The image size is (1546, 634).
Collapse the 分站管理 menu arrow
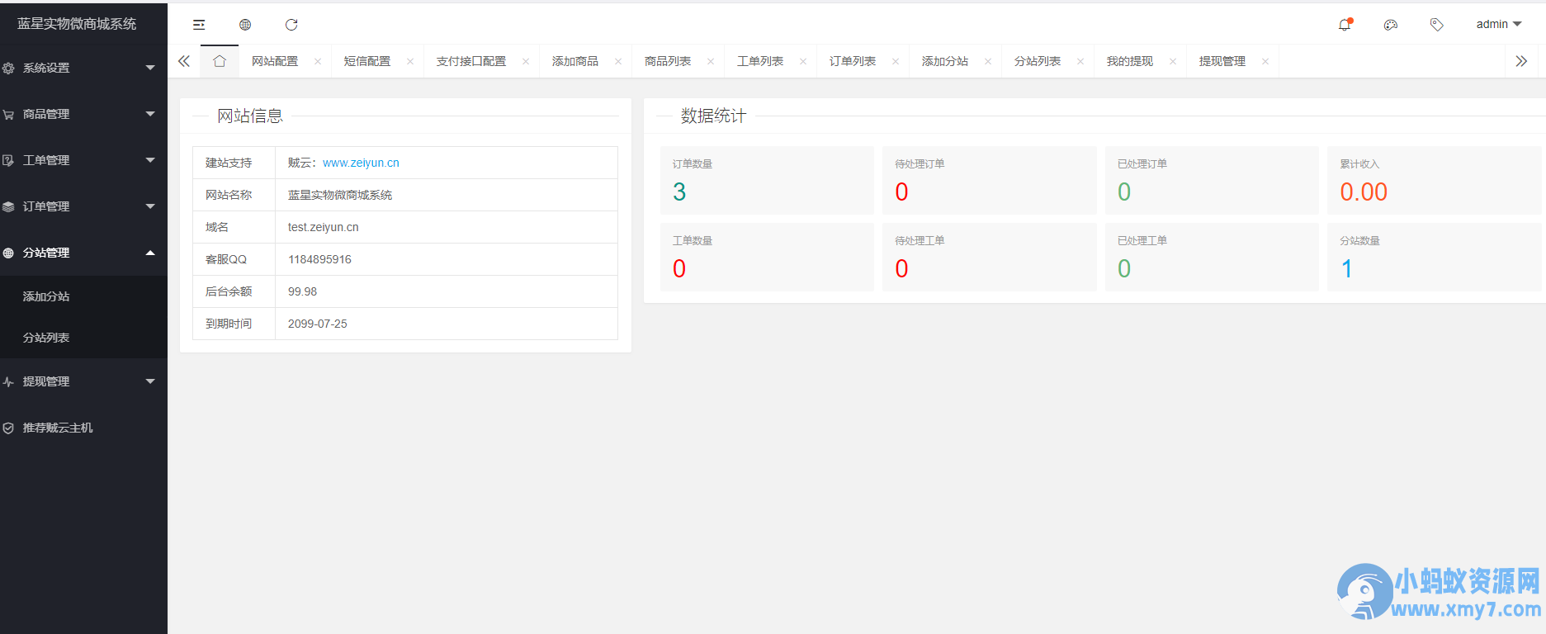coord(150,253)
